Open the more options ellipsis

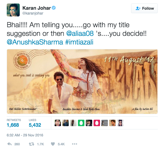(x=74, y=144)
